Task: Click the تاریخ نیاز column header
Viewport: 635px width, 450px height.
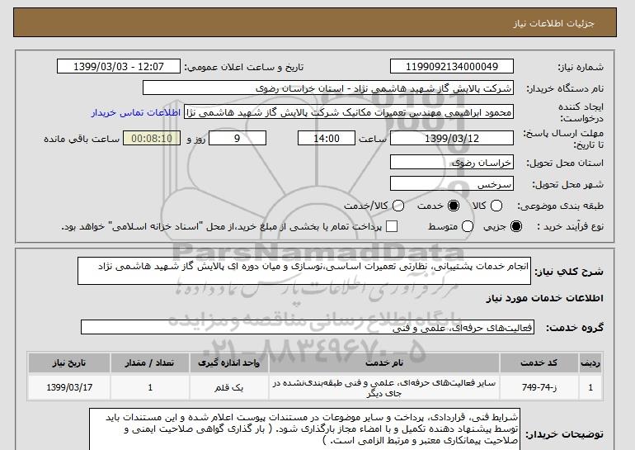Action: [x=68, y=362]
